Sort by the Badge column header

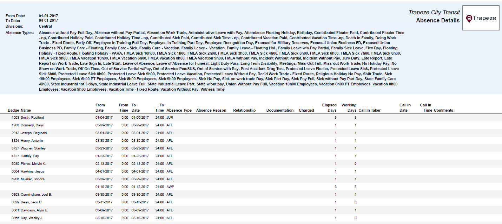click(x=14, y=110)
